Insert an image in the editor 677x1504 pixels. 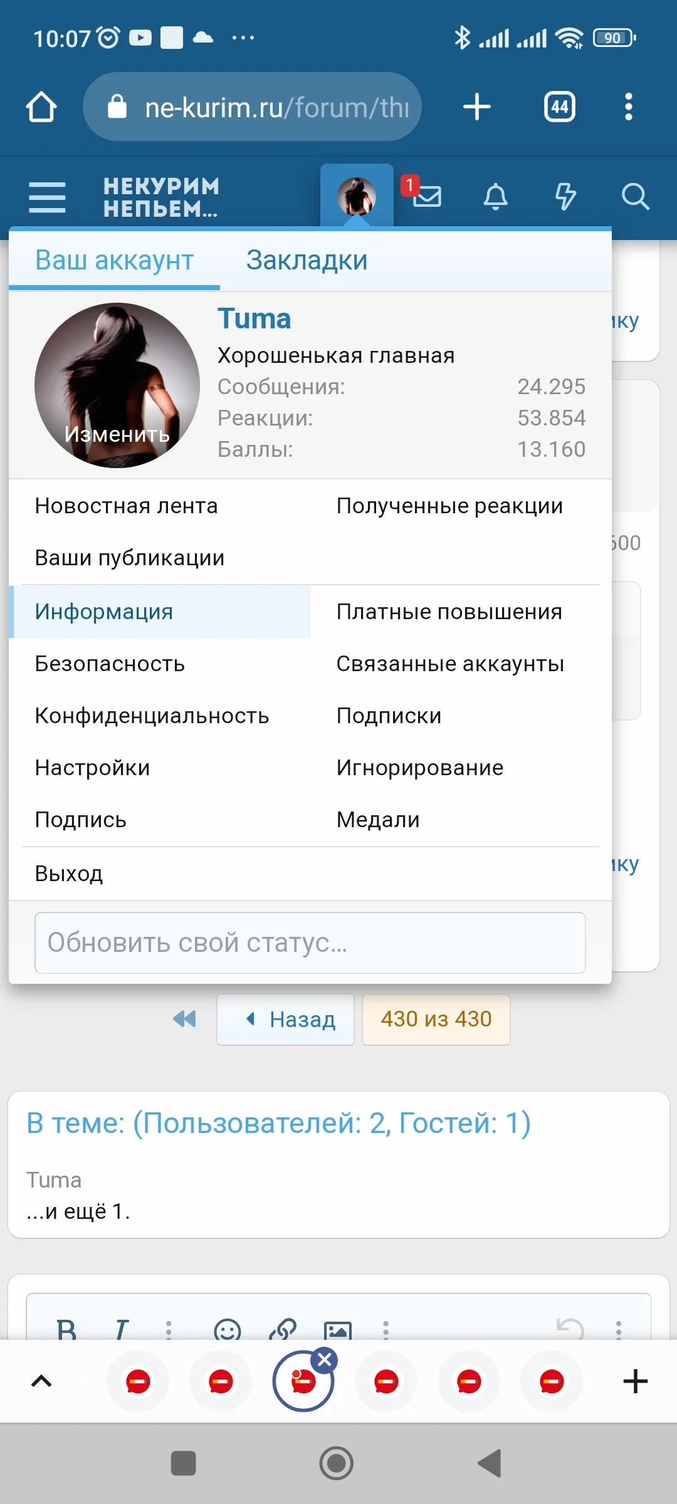pos(337,1329)
